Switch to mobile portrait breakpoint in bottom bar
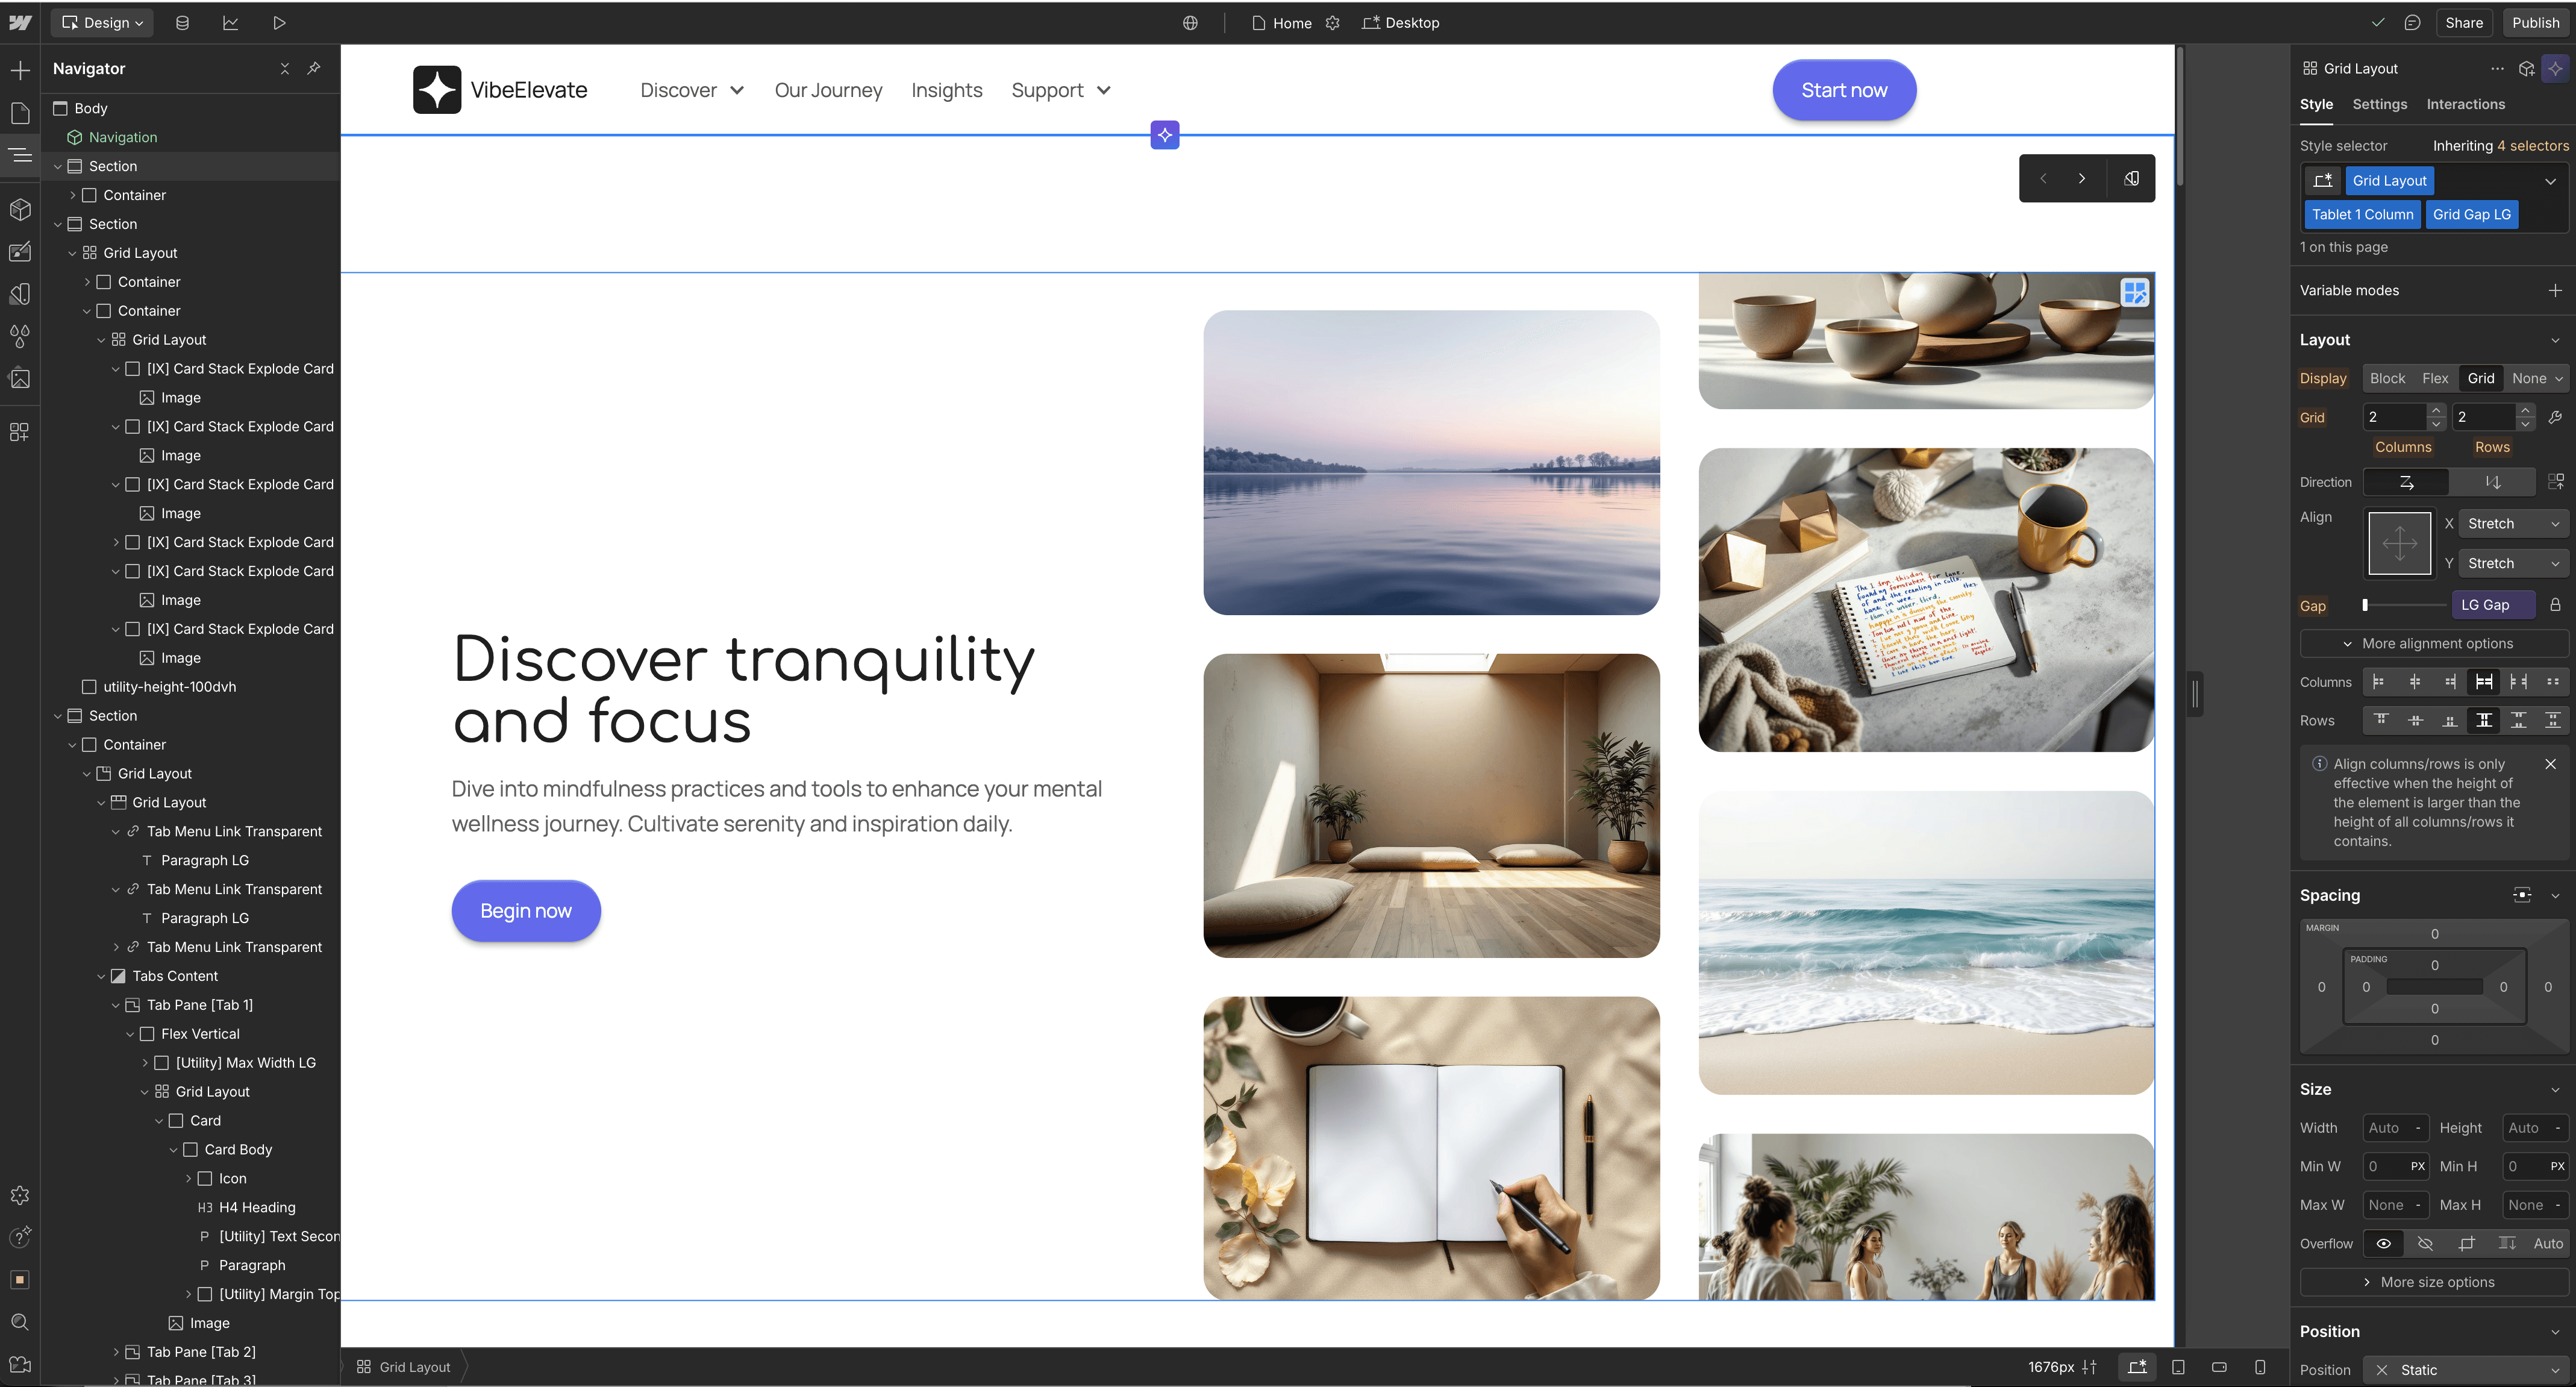Screen dimensions: 2576x1387 pyautogui.click(x=2260, y=1367)
